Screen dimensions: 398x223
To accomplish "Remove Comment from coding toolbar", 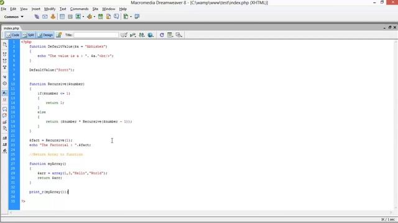I will point(4,116).
